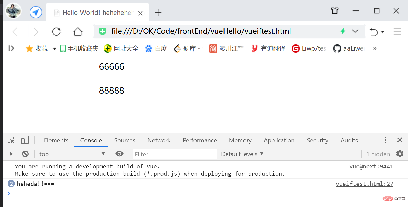Open console settings gear
Image resolution: width=408 pixels, height=207 pixels.
400,154
